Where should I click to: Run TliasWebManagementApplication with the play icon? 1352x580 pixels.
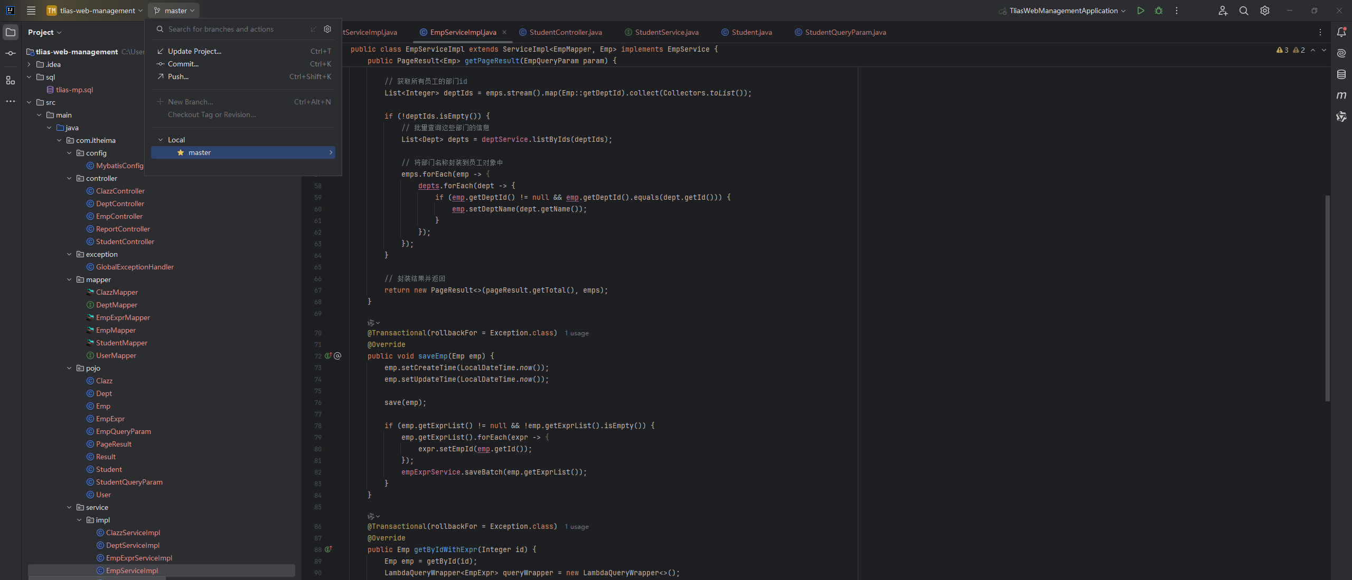point(1141,11)
